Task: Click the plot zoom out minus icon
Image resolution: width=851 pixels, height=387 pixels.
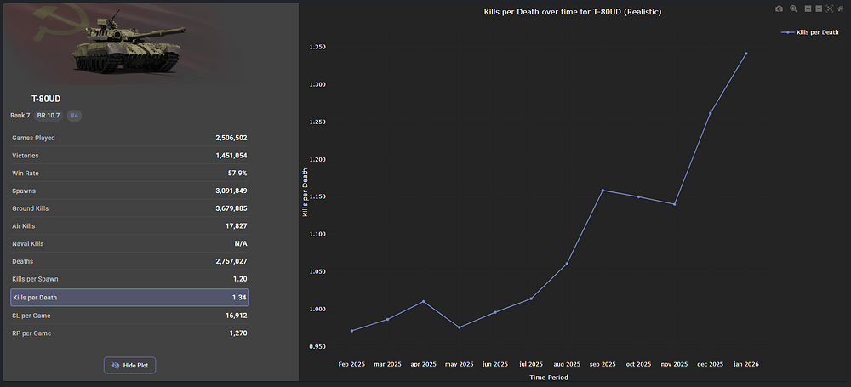Action: (x=819, y=9)
